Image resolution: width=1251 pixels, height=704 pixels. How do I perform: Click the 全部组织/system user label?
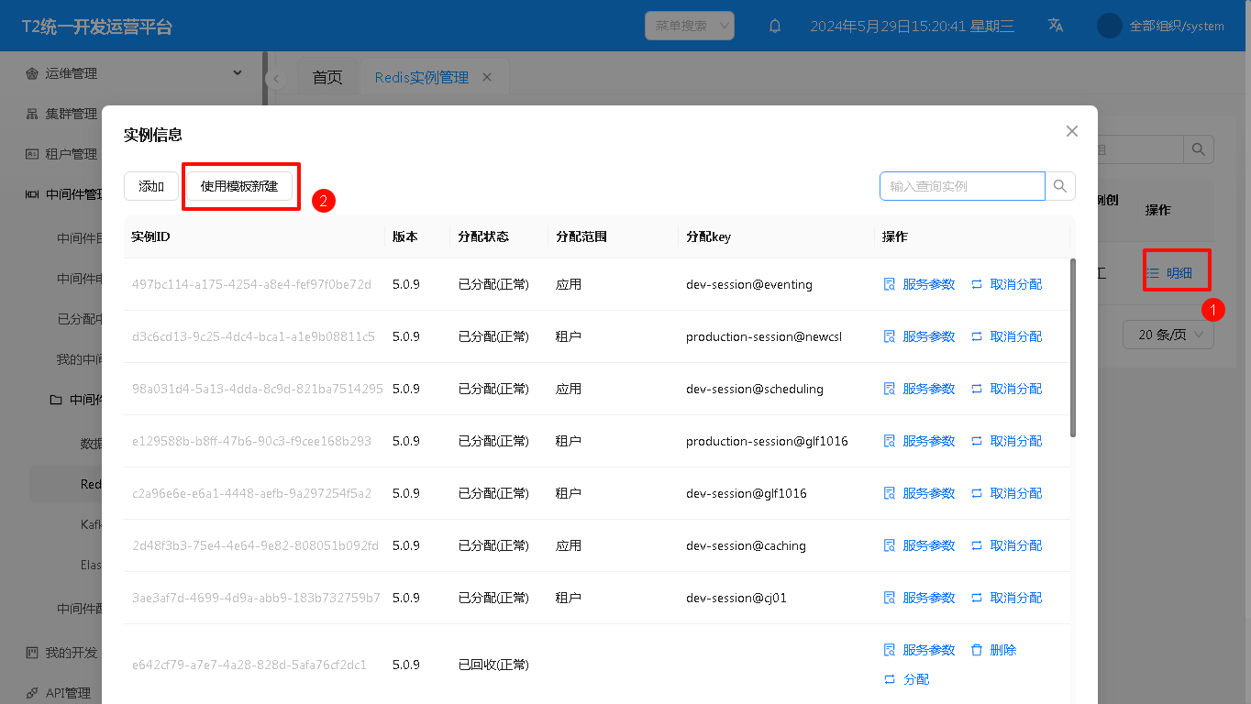click(1177, 26)
